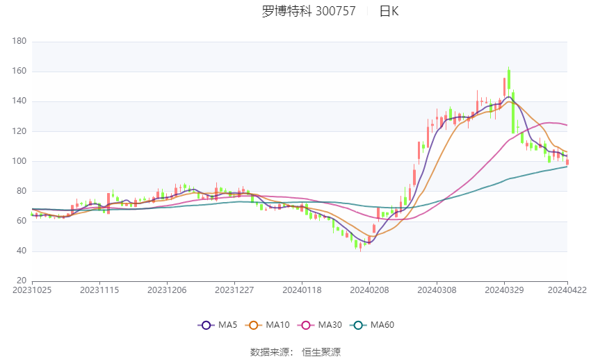Hide the MA60 line via its label
This screenshot has height=359, width=591.
382,325
